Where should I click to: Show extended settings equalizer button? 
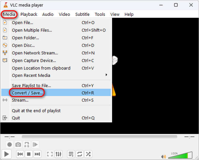59,154
